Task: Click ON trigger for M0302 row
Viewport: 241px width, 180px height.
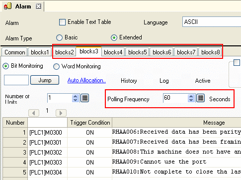Action: point(90,153)
